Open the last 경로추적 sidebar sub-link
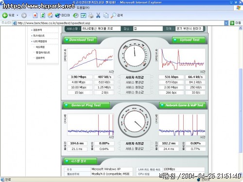Viewport: 243px width, 182px height. [x=40, y=58]
